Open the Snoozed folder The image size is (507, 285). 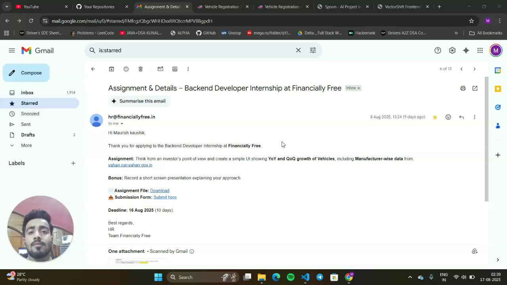tap(40, 114)
